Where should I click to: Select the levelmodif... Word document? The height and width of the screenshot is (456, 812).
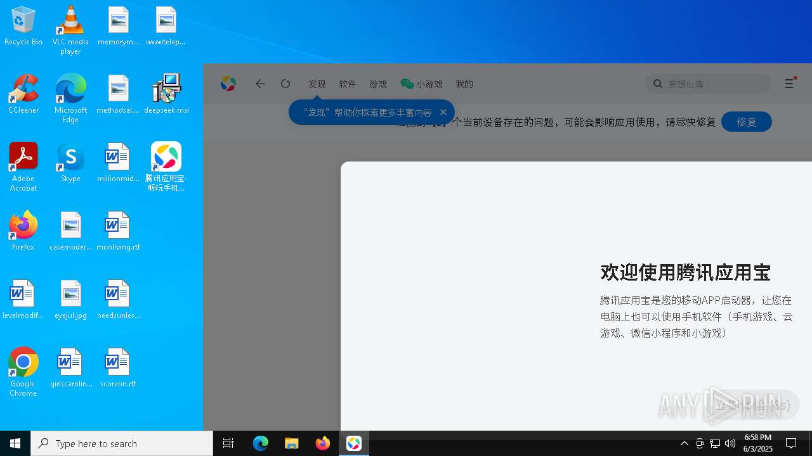click(x=23, y=299)
